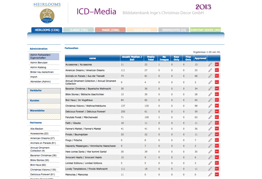Delete the Here comes Santa row
The height and width of the screenshot is (179, 262).
217,152
